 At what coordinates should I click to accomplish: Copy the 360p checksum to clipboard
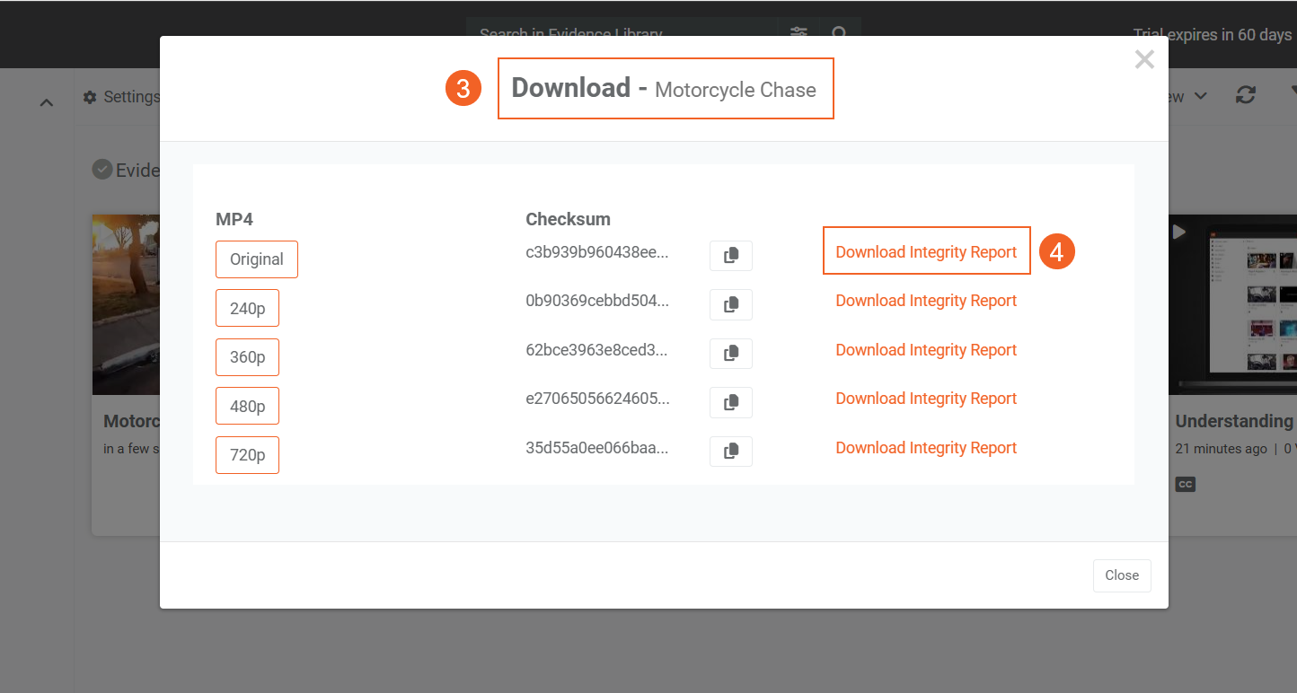[730, 354]
